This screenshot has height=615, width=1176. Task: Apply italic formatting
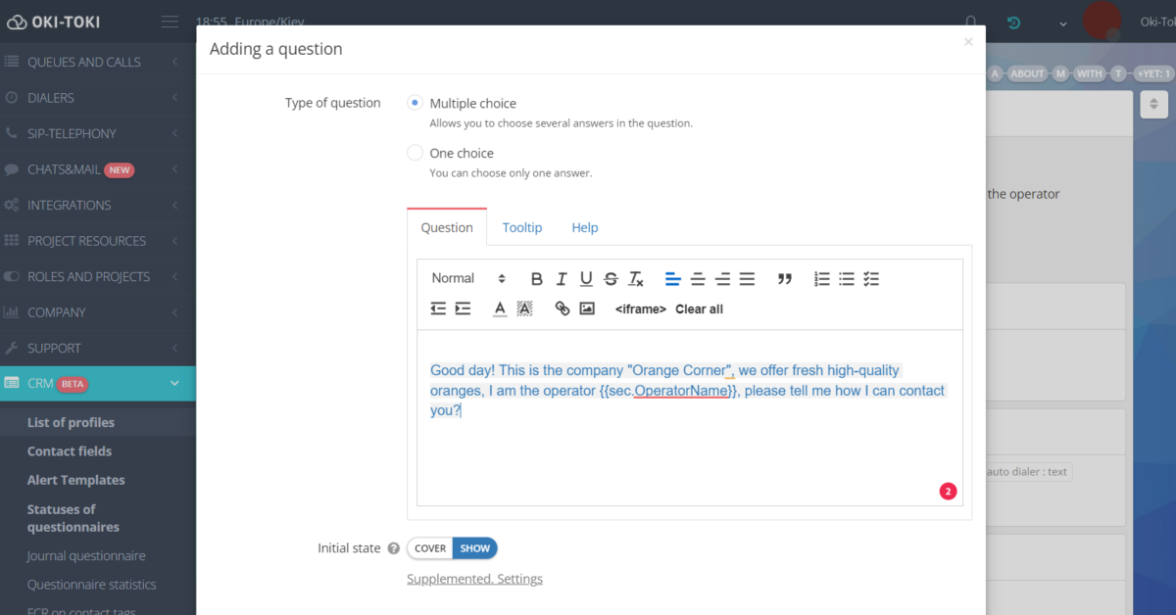561,278
